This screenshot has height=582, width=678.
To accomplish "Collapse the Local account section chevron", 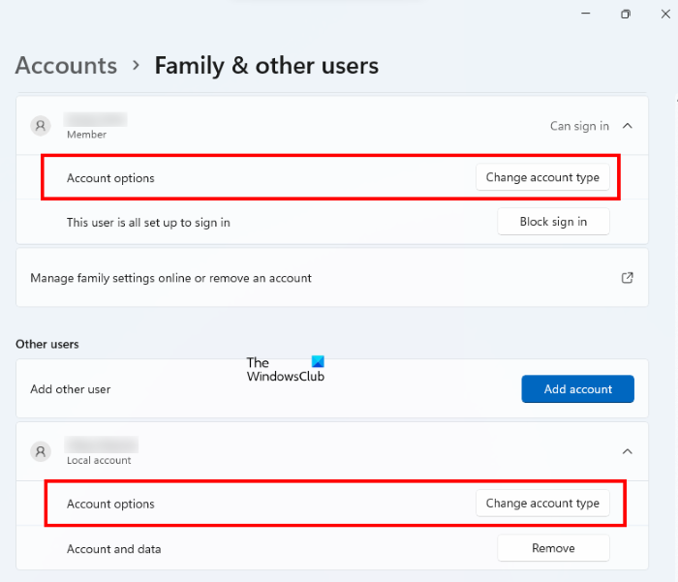I will point(627,451).
